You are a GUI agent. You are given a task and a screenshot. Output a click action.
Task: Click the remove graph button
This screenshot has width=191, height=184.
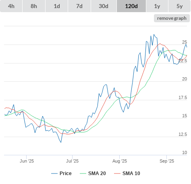[x=172, y=18]
